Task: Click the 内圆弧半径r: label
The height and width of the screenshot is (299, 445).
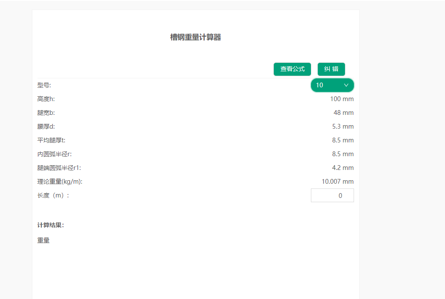Action: [54, 154]
